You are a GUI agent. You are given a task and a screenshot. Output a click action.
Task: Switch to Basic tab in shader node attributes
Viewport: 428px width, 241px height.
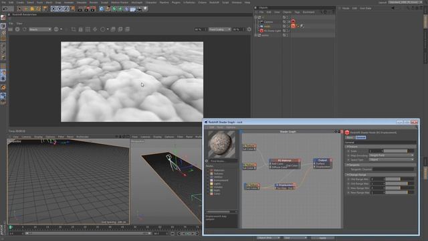click(x=350, y=137)
